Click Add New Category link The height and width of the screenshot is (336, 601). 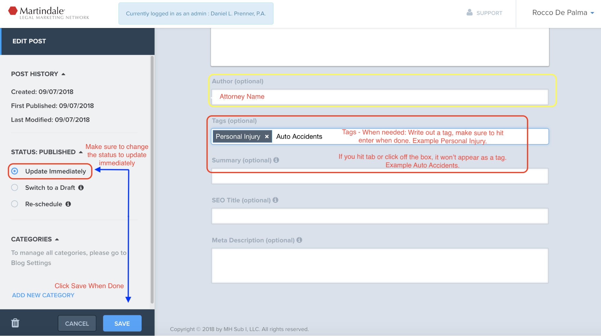tap(43, 295)
